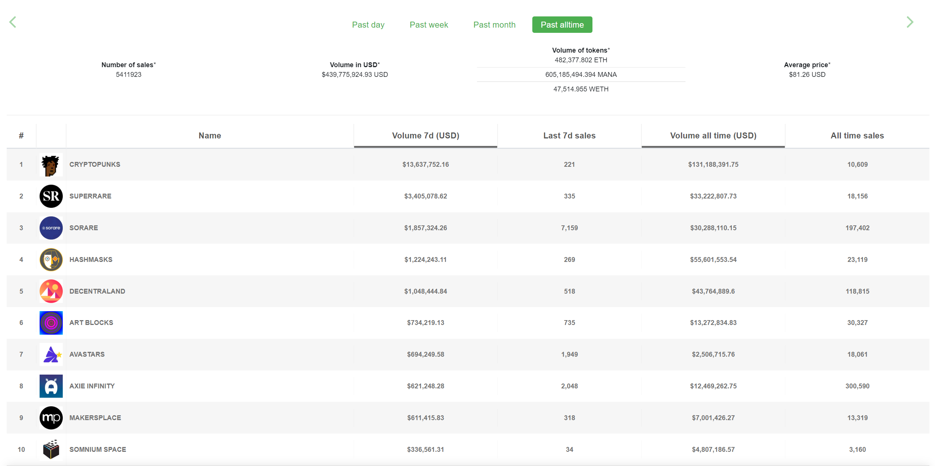The image size is (935, 466).
Task: Click the Art Blocks logo icon
Action: tap(51, 323)
